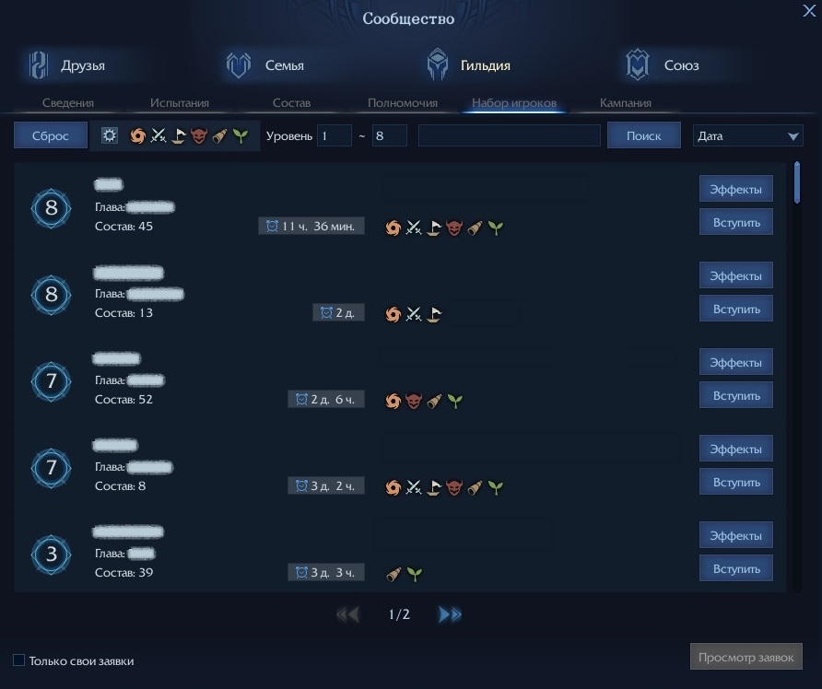Open the Дата sort dropdown
This screenshot has width=822, height=689.
point(747,135)
